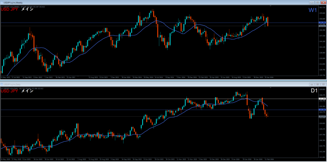This screenshot has height=162, width=327.
Task: Click the chart shift triangle on weekly chart
Action: pyautogui.click(x=271, y=6)
